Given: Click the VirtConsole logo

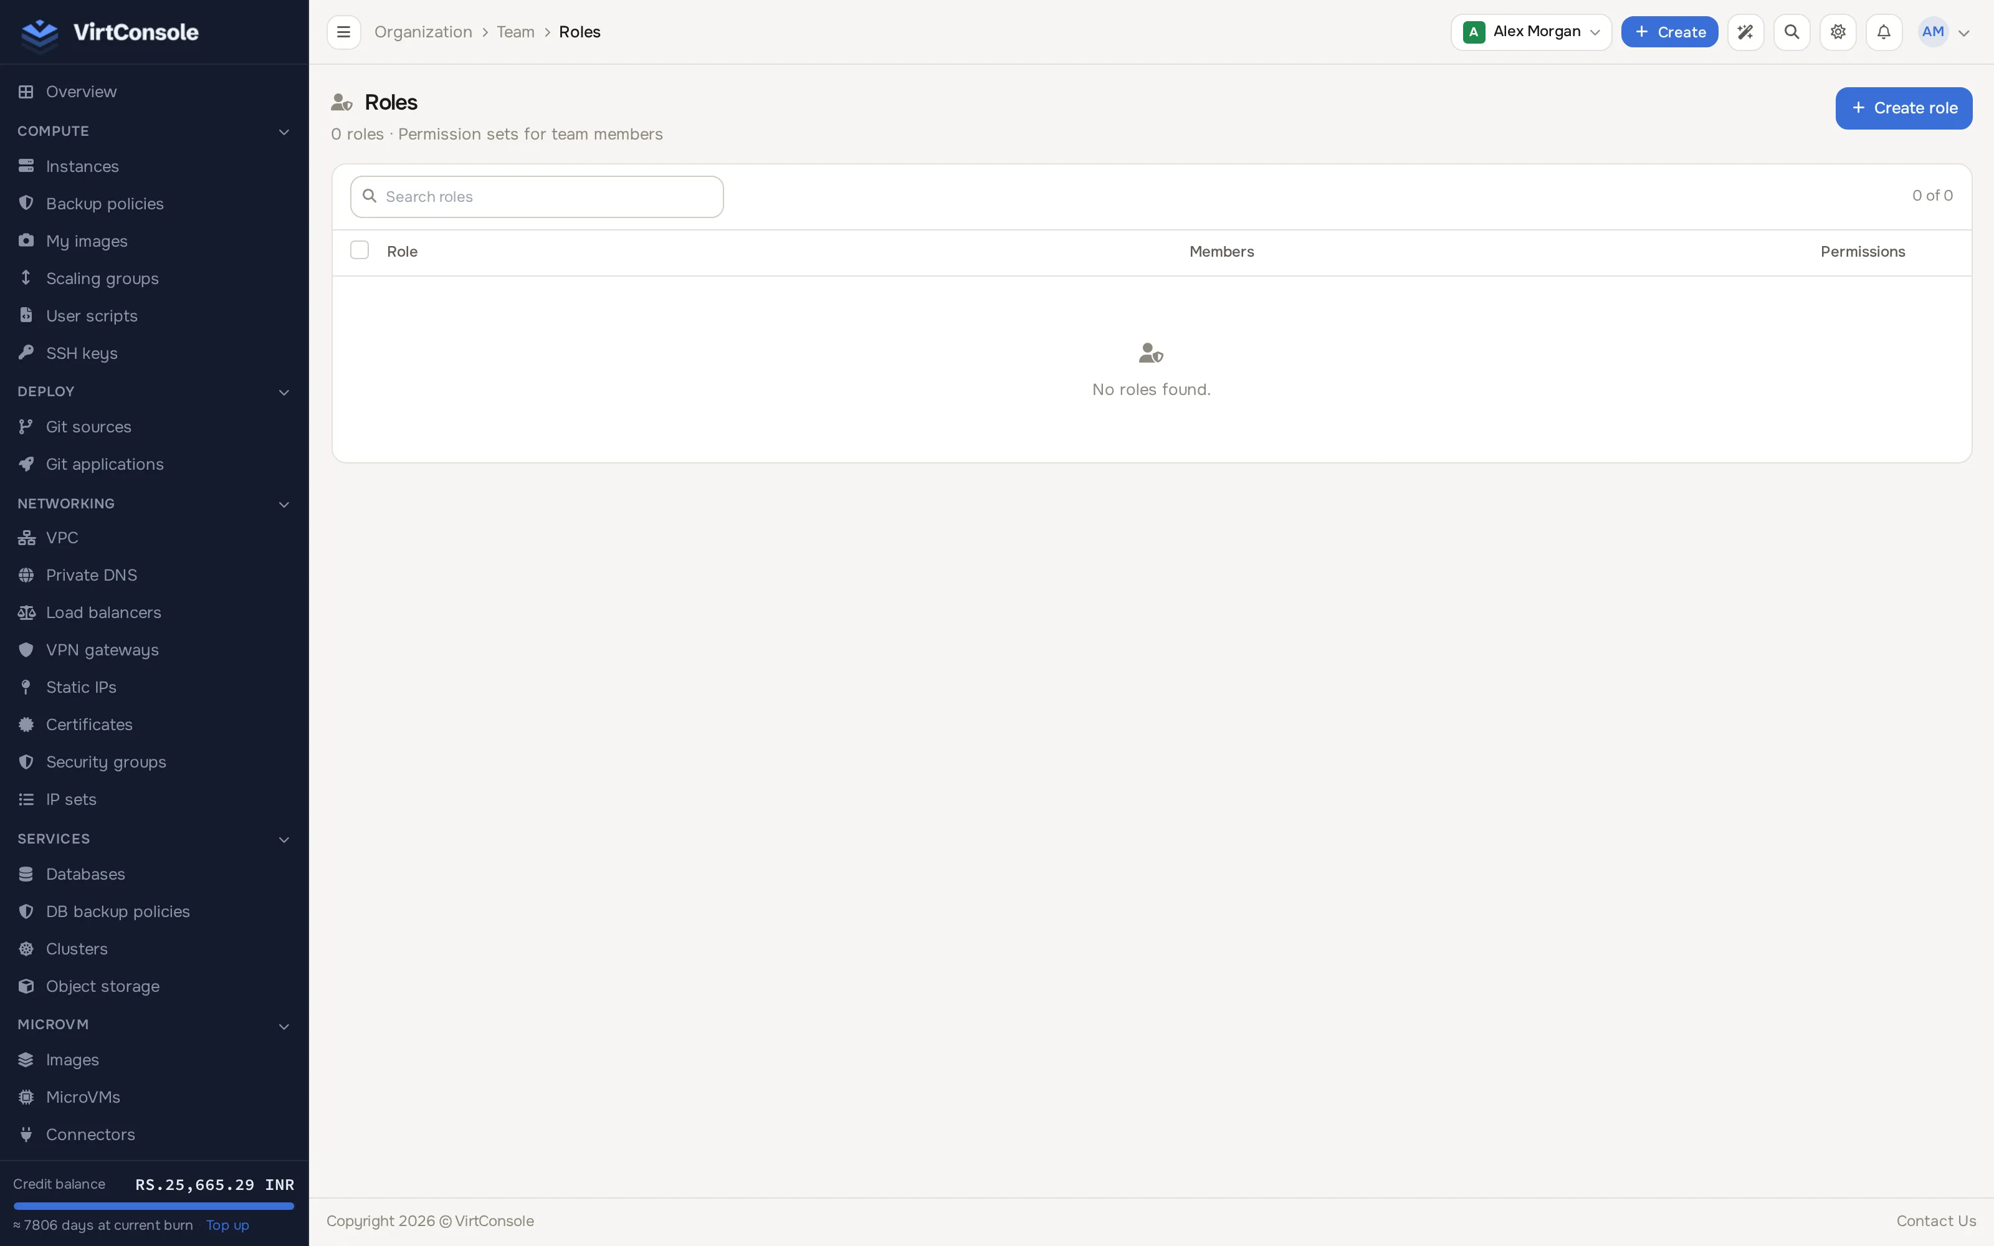Looking at the screenshot, I should 110,32.
